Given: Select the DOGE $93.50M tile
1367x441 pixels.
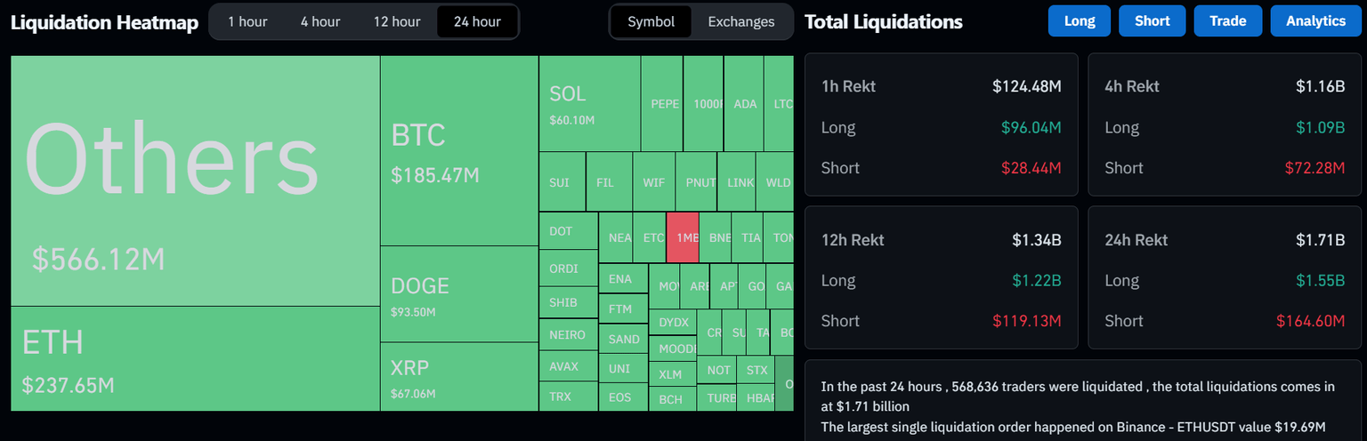Looking at the screenshot, I should point(458,294).
